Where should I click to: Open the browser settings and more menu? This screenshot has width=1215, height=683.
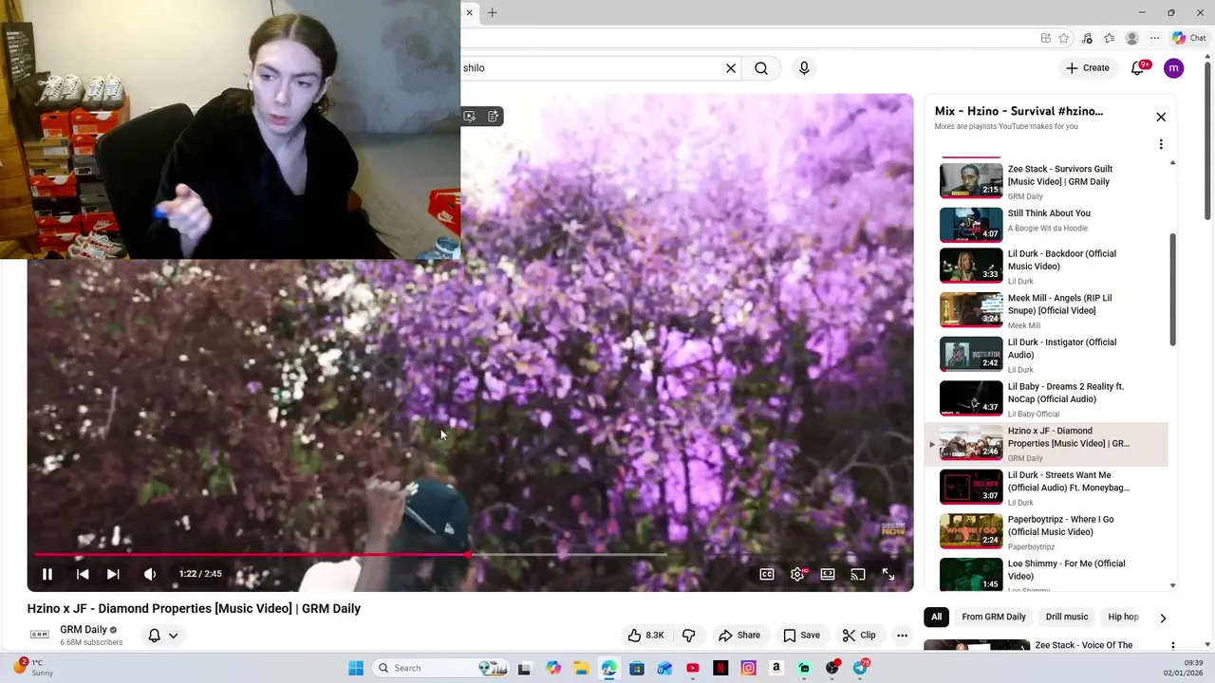click(1154, 38)
